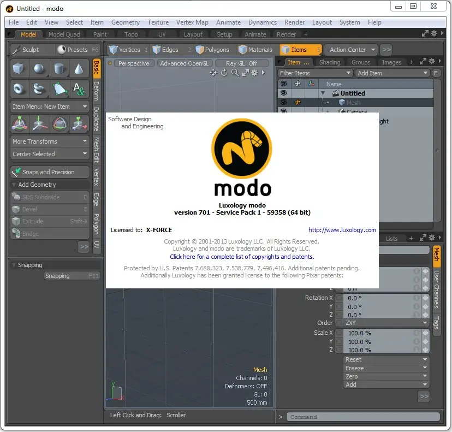The width and height of the screenshot is (452, 432).
Task: Select the Text tool icon
Action: tap(79, 89)
